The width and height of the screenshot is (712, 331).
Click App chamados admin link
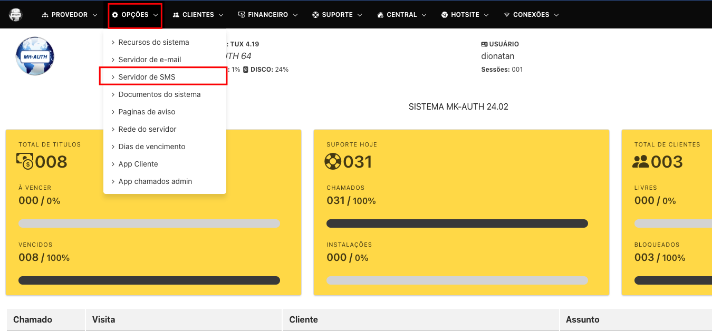pyautogui.click(x=155, y=181)
